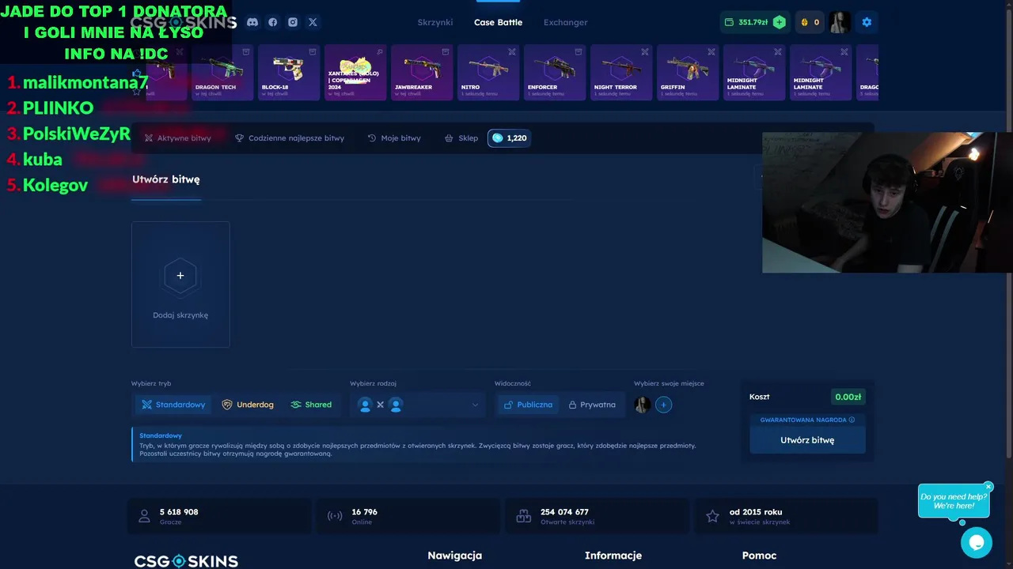Open the Moje bitwy tab
Image resolution: width=1013 pixels, height=569 pixels.
coord(394,138)
